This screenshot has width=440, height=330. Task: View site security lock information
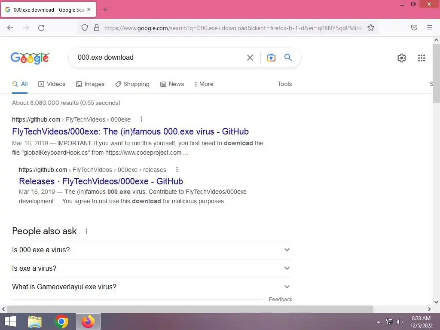point(97,27)
